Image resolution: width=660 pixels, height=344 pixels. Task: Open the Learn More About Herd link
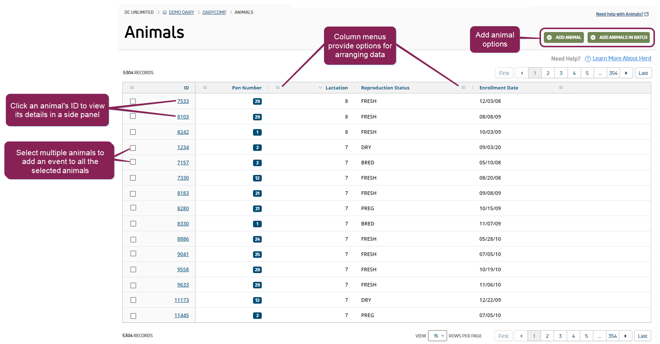point(621,59)
